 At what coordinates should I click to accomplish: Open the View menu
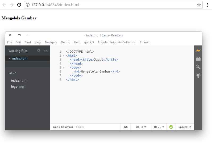point(38,42)
